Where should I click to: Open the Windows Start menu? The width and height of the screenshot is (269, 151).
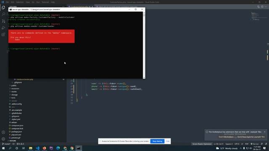(x=3, y=148)
